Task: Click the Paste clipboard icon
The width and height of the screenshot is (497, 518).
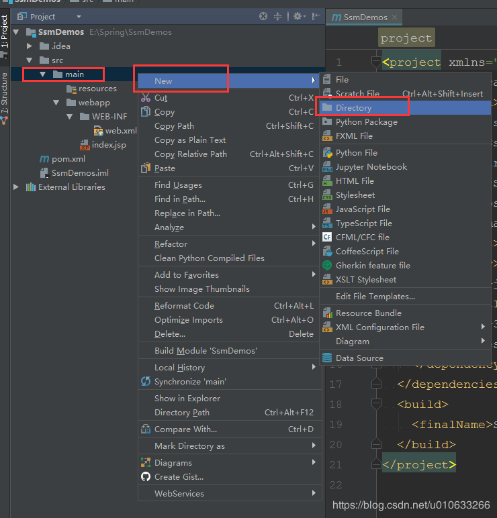Action: tap(146, 168)
